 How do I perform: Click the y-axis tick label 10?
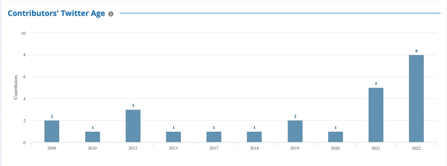[x=23, y=33]
